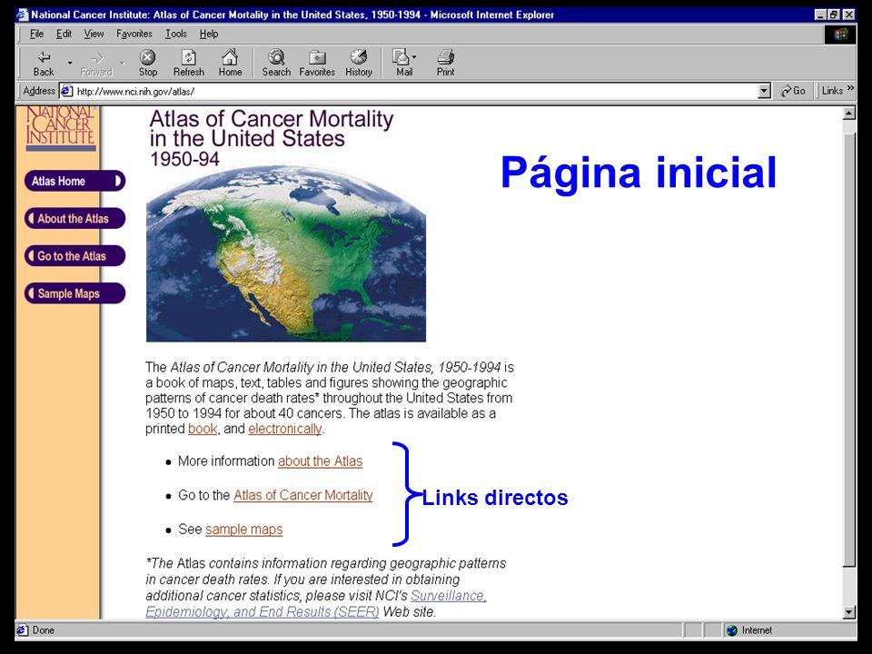872x654 pixels.
Task: Open the View menu
Action: 94,34
